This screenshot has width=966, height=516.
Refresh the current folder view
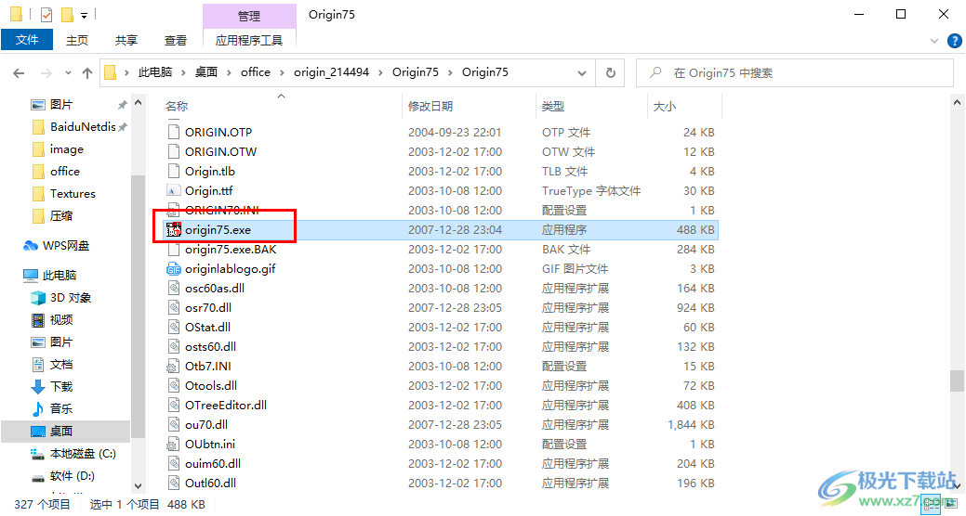pos(611,72)
